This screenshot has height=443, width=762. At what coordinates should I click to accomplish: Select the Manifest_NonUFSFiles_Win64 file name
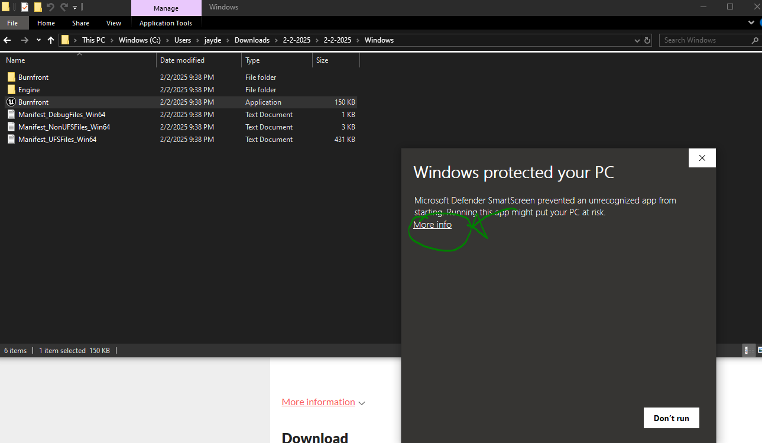pos(64,127)
